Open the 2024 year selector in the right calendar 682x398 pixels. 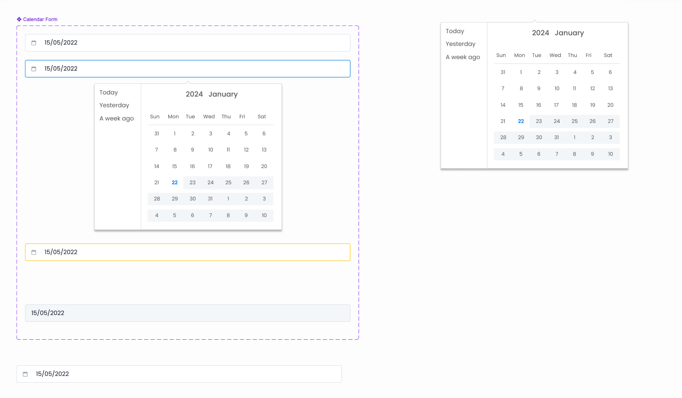tap(540, 33)
